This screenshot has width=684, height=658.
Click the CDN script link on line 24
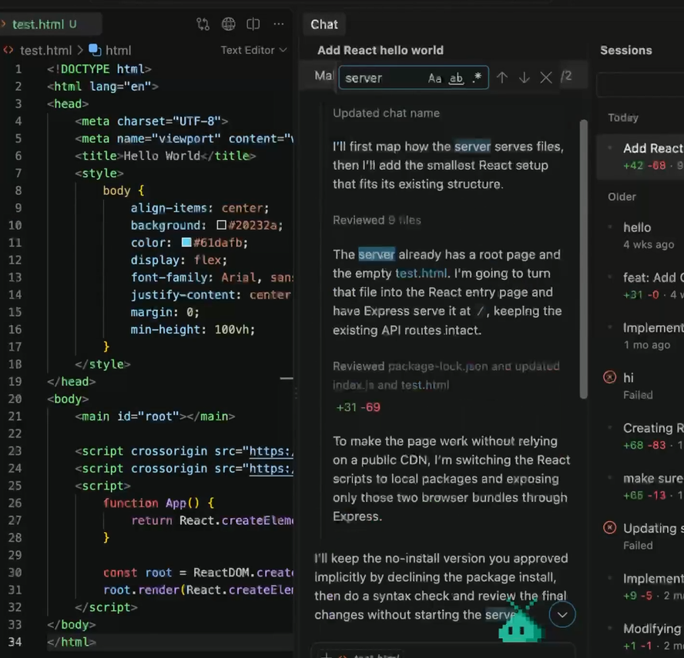point(271,469)
